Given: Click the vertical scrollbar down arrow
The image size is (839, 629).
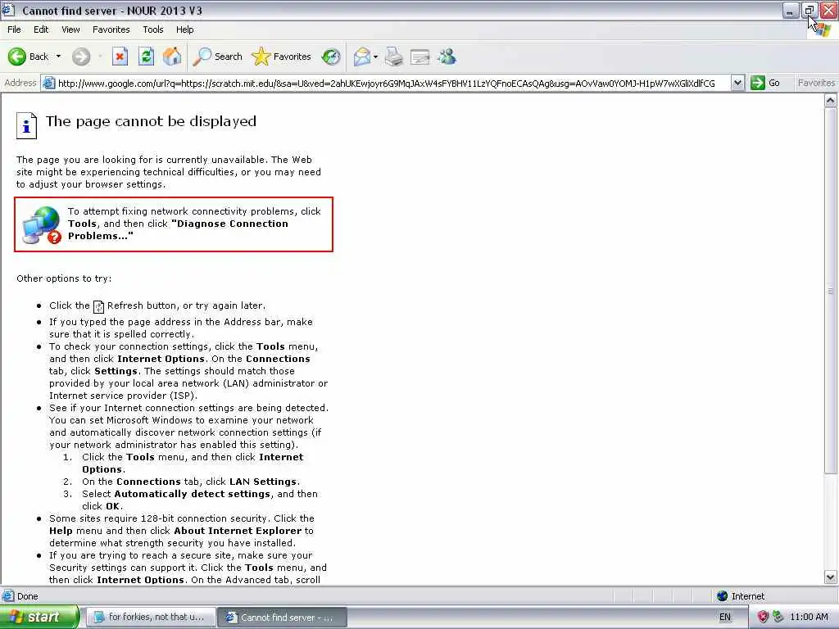Looking at the screenshot, I should [x=831, y=577].
